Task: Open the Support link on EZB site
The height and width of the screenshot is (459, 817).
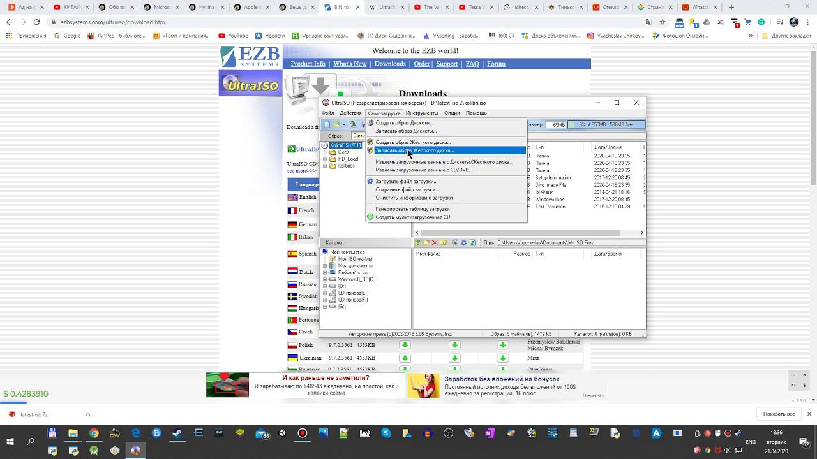Action: coord(447,64)
